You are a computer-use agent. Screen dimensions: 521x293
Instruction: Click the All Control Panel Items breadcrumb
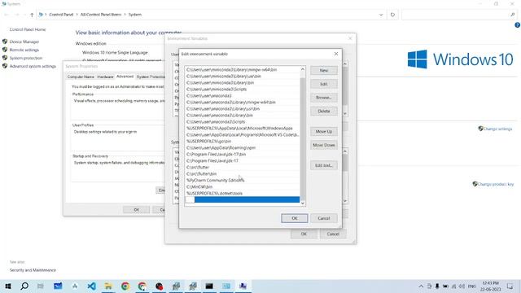click(x=101, y=15)
